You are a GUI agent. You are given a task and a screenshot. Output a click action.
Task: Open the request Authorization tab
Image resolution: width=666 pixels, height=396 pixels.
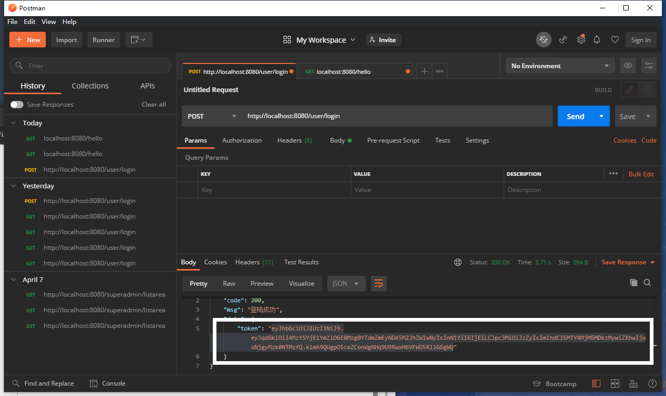pyautogui.click(x=242, y=140)
